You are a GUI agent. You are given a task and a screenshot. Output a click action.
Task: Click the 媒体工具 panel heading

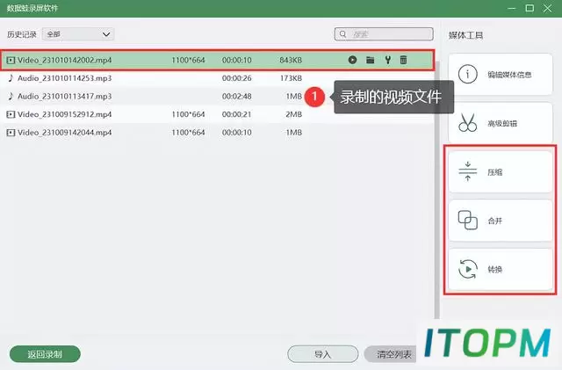click(x=465, y=35)
